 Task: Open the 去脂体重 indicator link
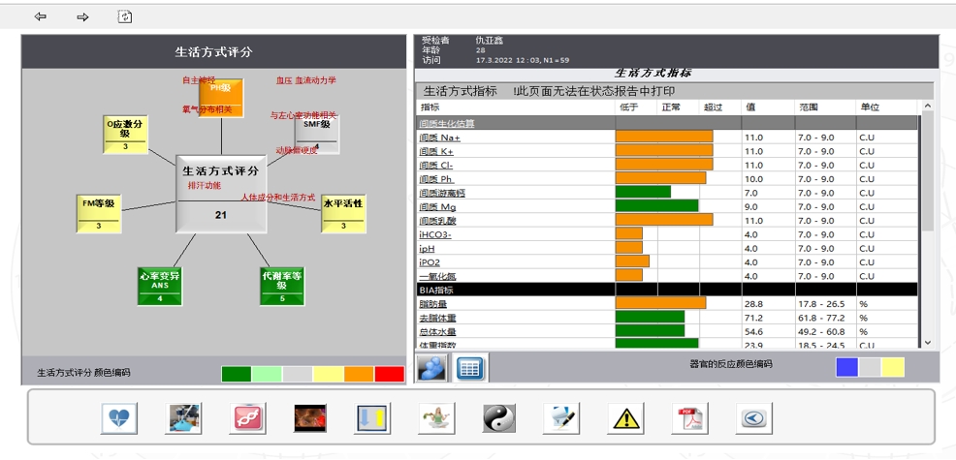coord(437,318)
